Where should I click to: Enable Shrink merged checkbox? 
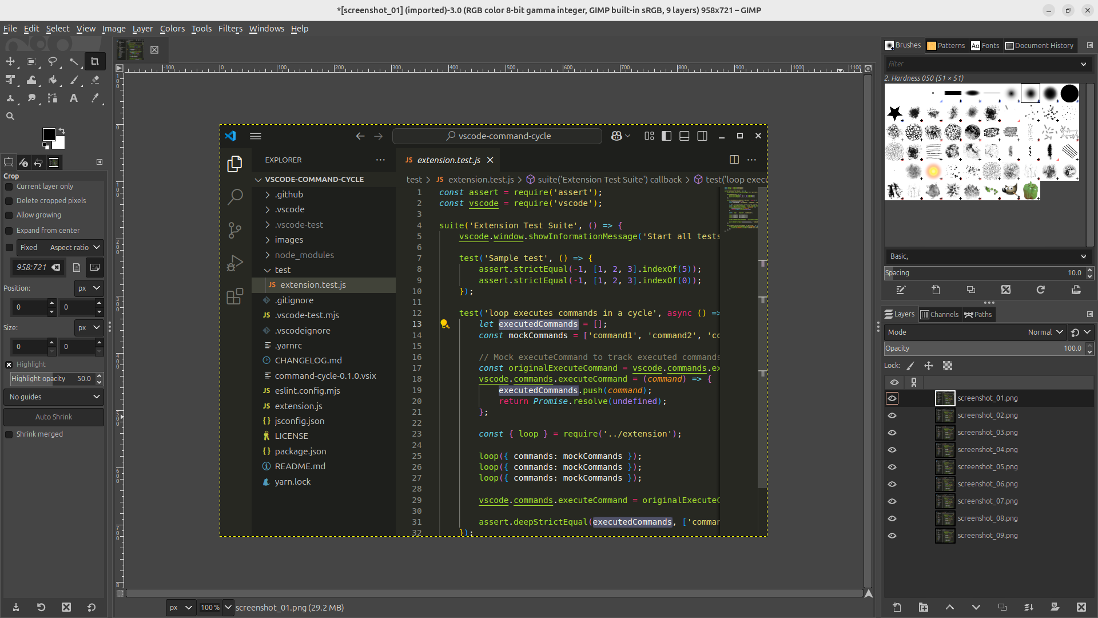(x=9, y=434)
